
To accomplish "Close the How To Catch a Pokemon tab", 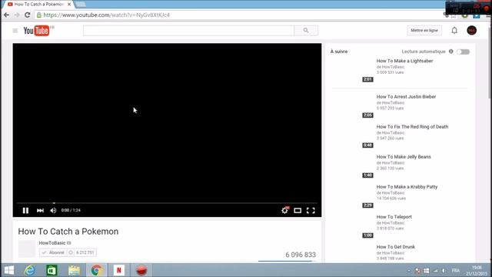I will pyautogui.click(x=69, y=5).
